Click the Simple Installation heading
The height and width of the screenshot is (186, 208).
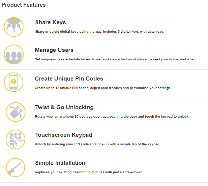[x=60, y=163]
